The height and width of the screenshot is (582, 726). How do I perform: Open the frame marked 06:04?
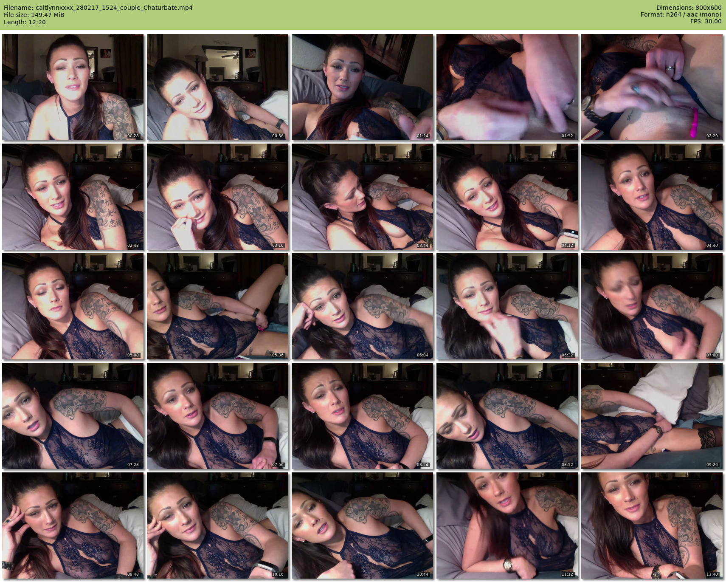(362, 306)
